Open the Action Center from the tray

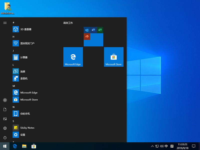point(194,146)
